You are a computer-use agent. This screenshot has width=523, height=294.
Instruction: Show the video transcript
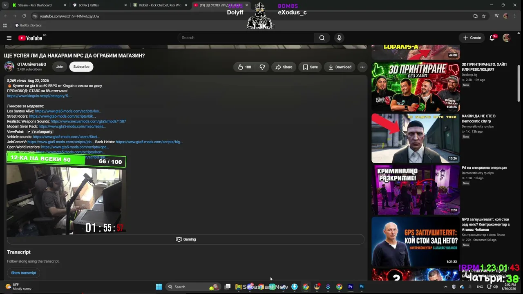pos(24,273)
